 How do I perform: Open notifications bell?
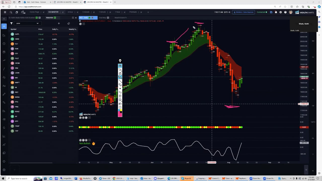(x=276, y=12)
